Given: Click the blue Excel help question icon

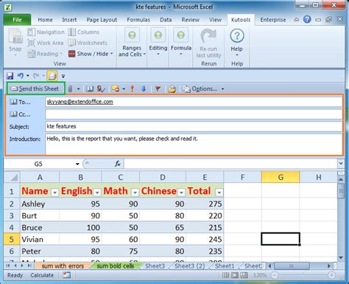Looking at the screenshot, I should coord(307,19).
